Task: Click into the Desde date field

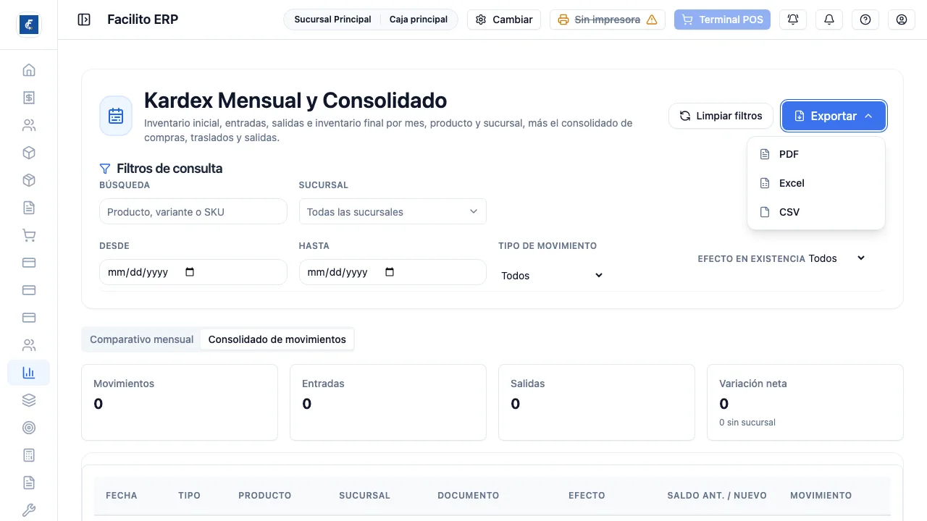Action: 193,272
